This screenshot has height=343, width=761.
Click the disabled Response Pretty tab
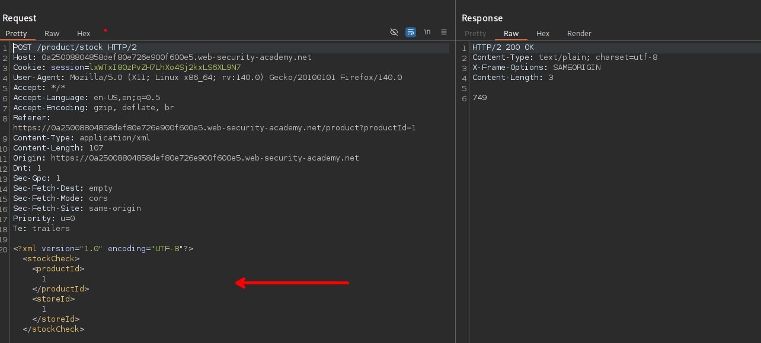pyautogui.click(x=475, y=34)
